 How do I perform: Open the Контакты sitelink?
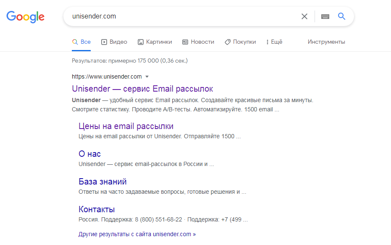pos(97,209)
